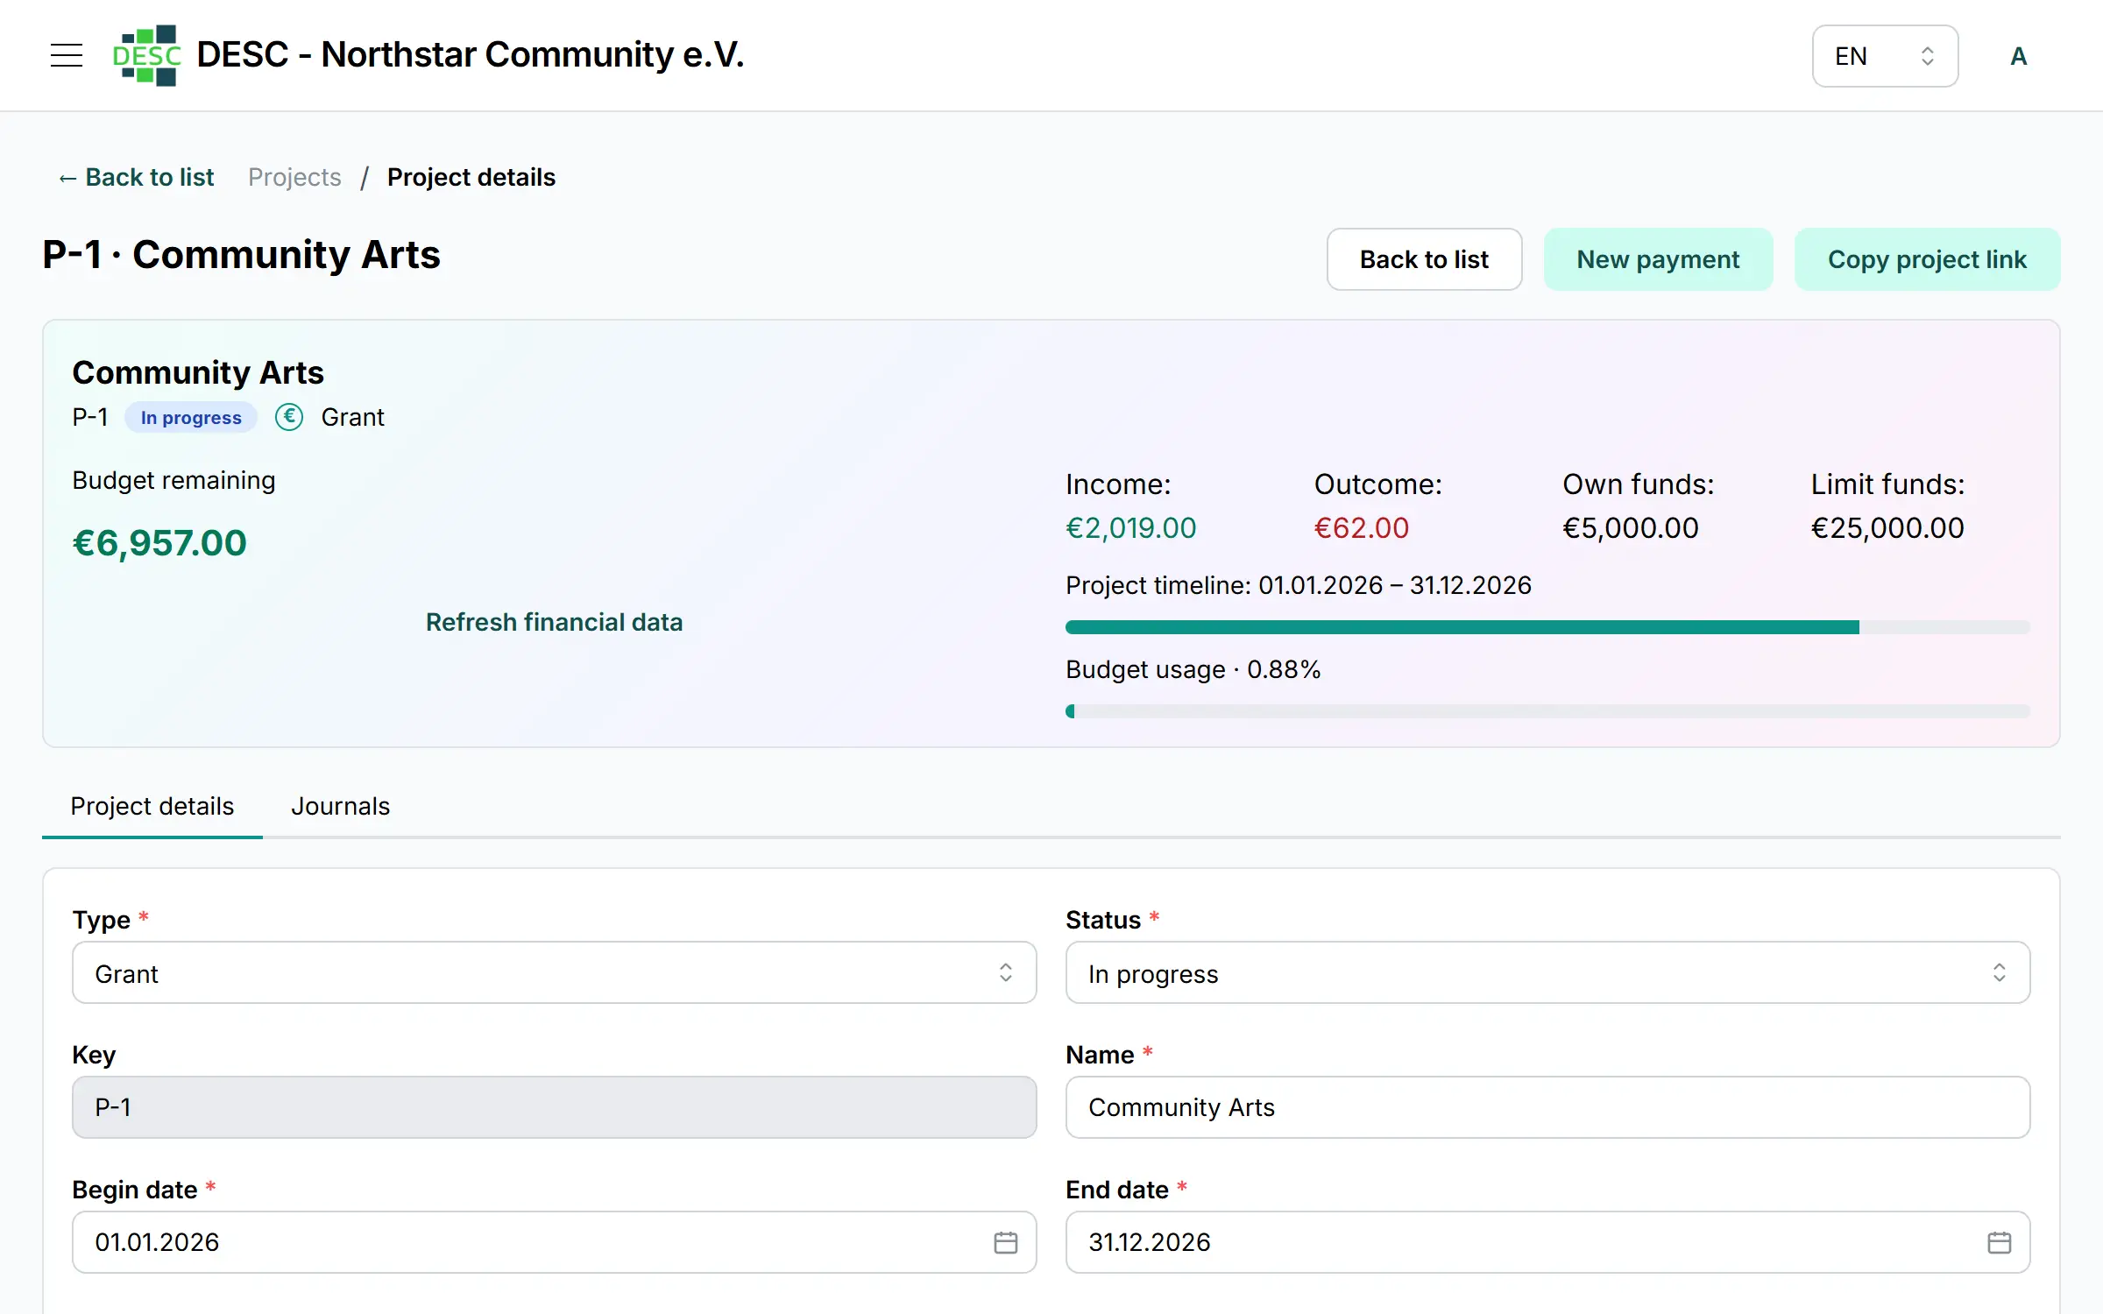Click the Outcome value €62.00
Image resolution: width=2103 pixels, height=1314 pixels.
1361,527
